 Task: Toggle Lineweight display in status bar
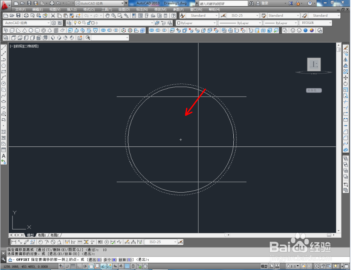[x=121, y=266]
